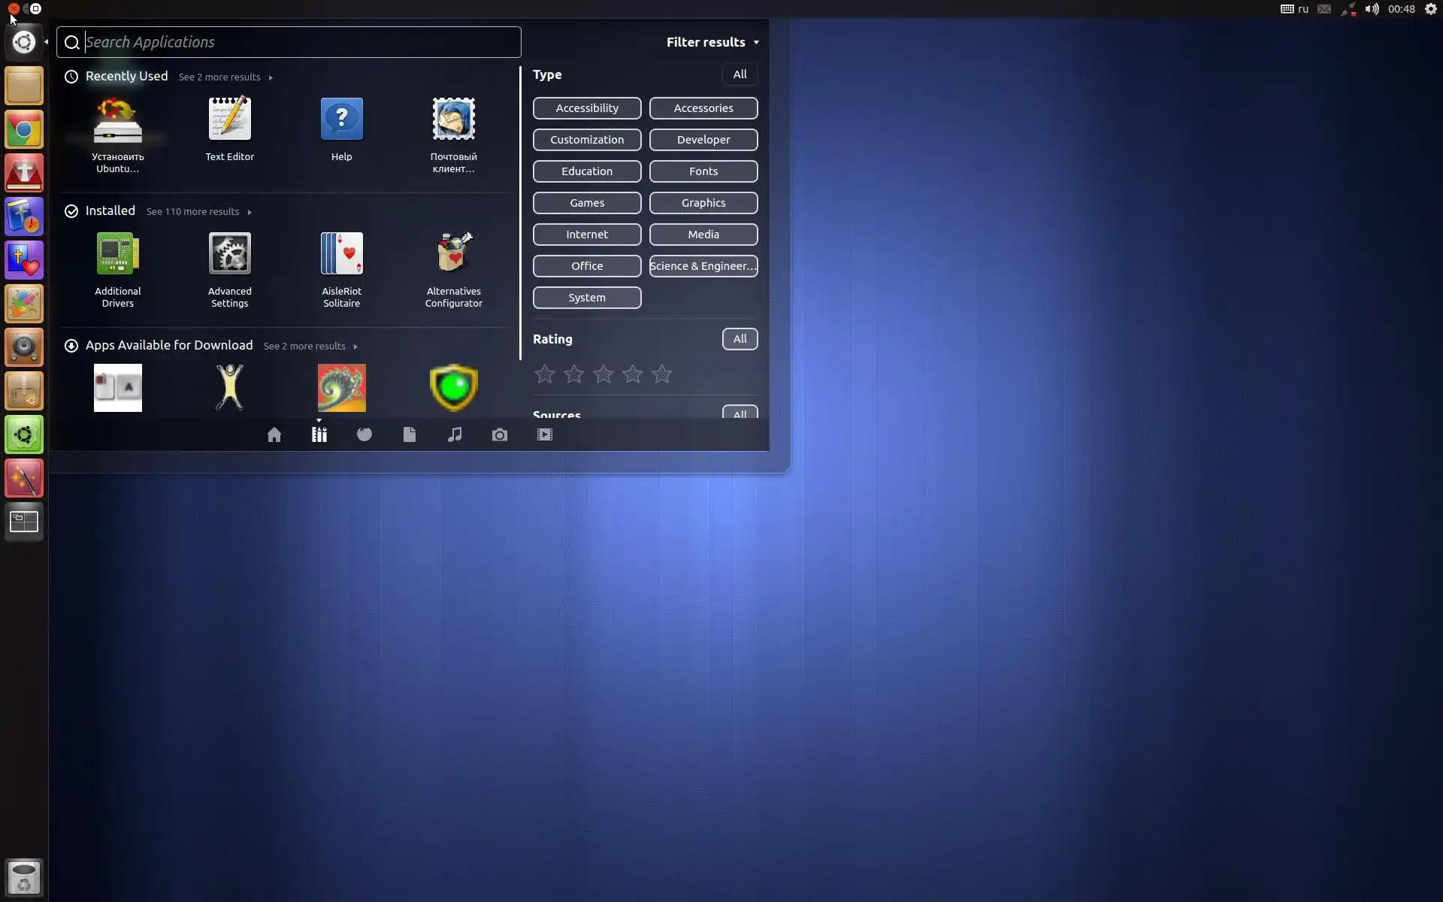Open the Trash in launcher
The height and width of the screenshot is (902, 1443).
pyautogui.click(x=24, y=876)
